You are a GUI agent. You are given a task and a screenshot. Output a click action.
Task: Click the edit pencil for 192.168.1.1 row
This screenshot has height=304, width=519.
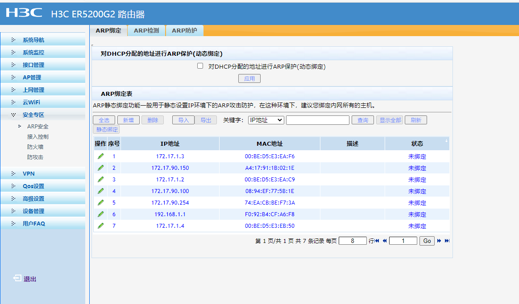tap(100, 214)
